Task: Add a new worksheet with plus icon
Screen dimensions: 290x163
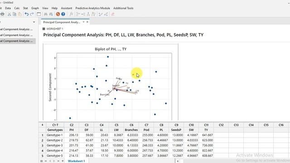Action: tap(63, 161)
